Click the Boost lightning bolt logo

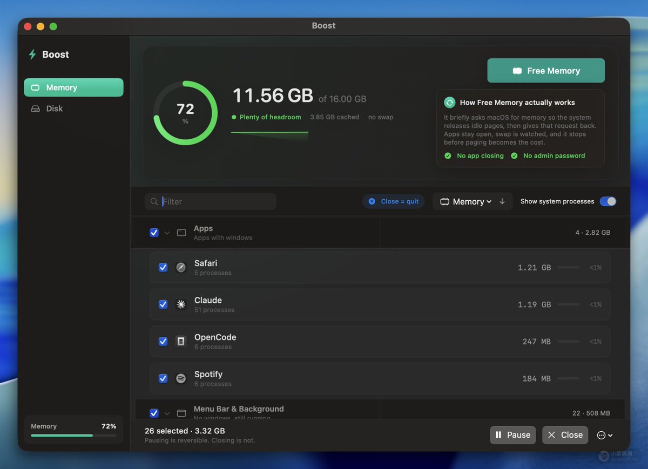click(32, 55)
